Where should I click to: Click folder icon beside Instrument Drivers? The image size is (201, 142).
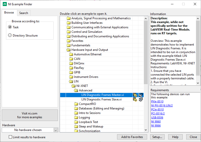click(71, 77)
